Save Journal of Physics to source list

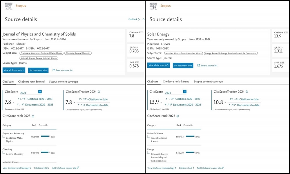(x=63, y=70)
